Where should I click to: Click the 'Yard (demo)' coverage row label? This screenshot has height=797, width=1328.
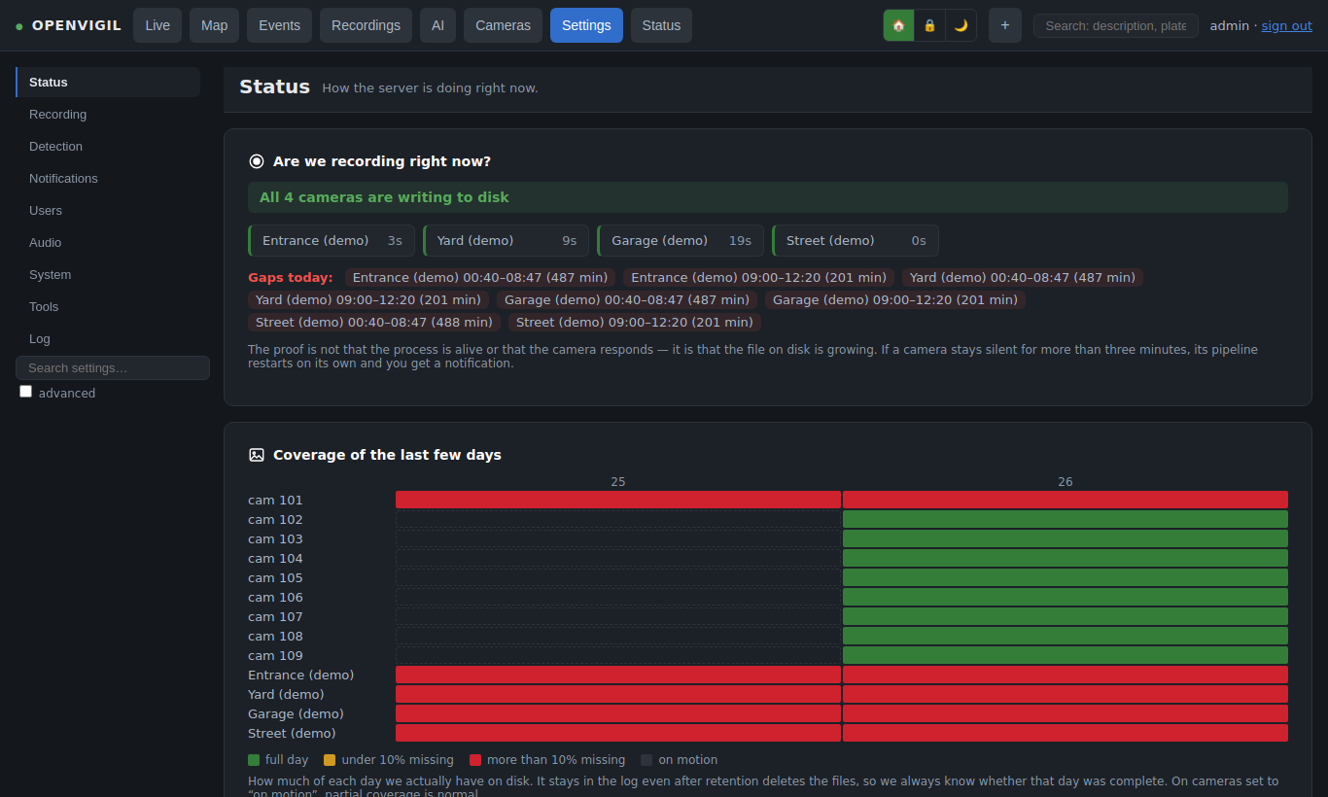click(x=286, y=695)
